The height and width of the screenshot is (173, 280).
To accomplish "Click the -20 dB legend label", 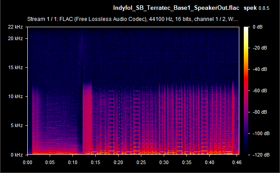I will point(260,48).
